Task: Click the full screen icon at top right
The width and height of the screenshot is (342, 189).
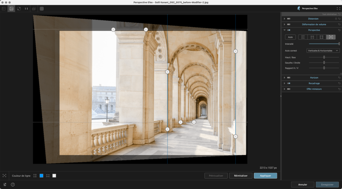Action: (338, 8)
